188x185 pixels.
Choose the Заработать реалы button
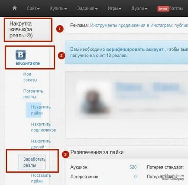tap(32, 162)
